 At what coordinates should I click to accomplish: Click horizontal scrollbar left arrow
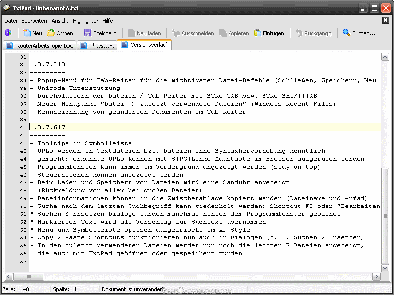[9, 277]
